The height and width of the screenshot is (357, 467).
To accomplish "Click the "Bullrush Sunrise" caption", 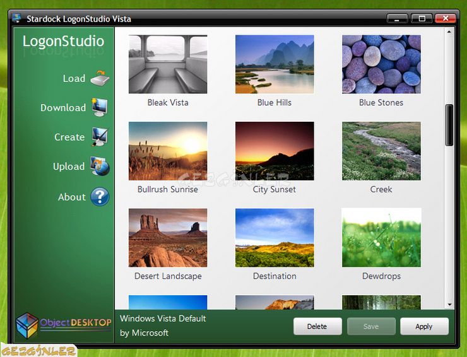I will click(x=168, y=189).
